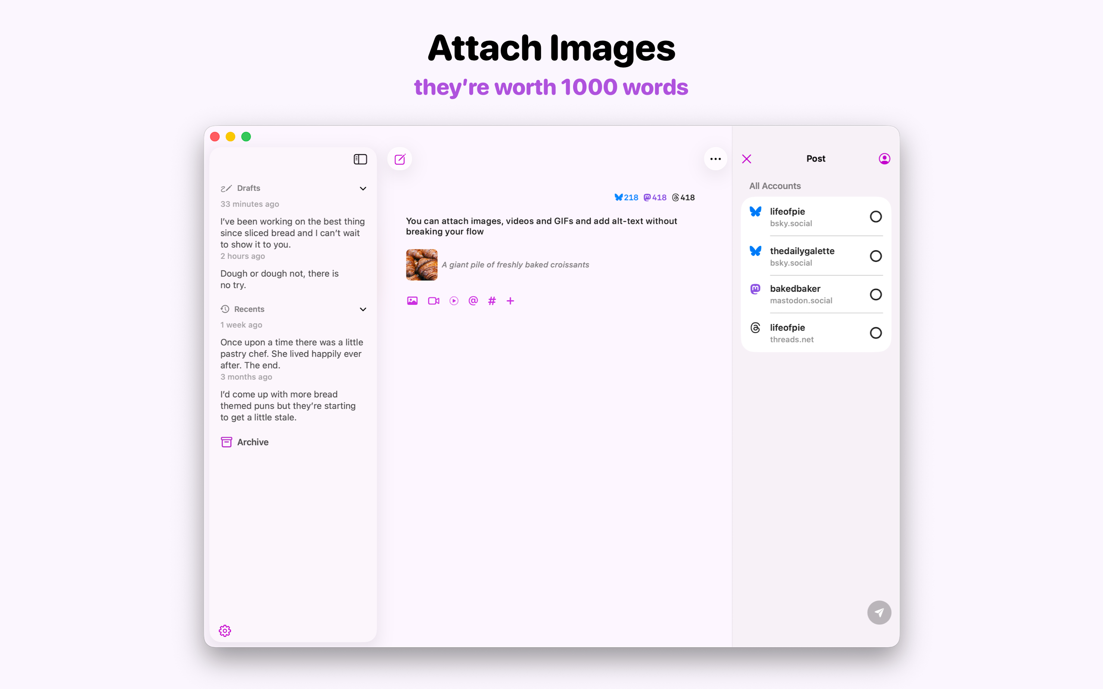1103x689 pixels.
Task: Click the 'Post' panel title
Action: [815, 158]
